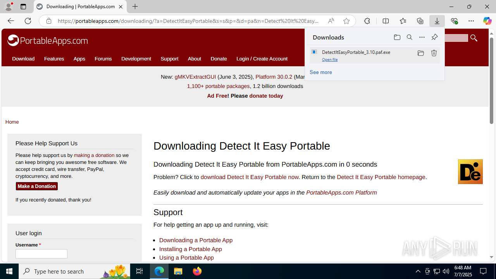Click the site search magnifier icon
This screenshot has width=496, height=279.
pos(474,38)
